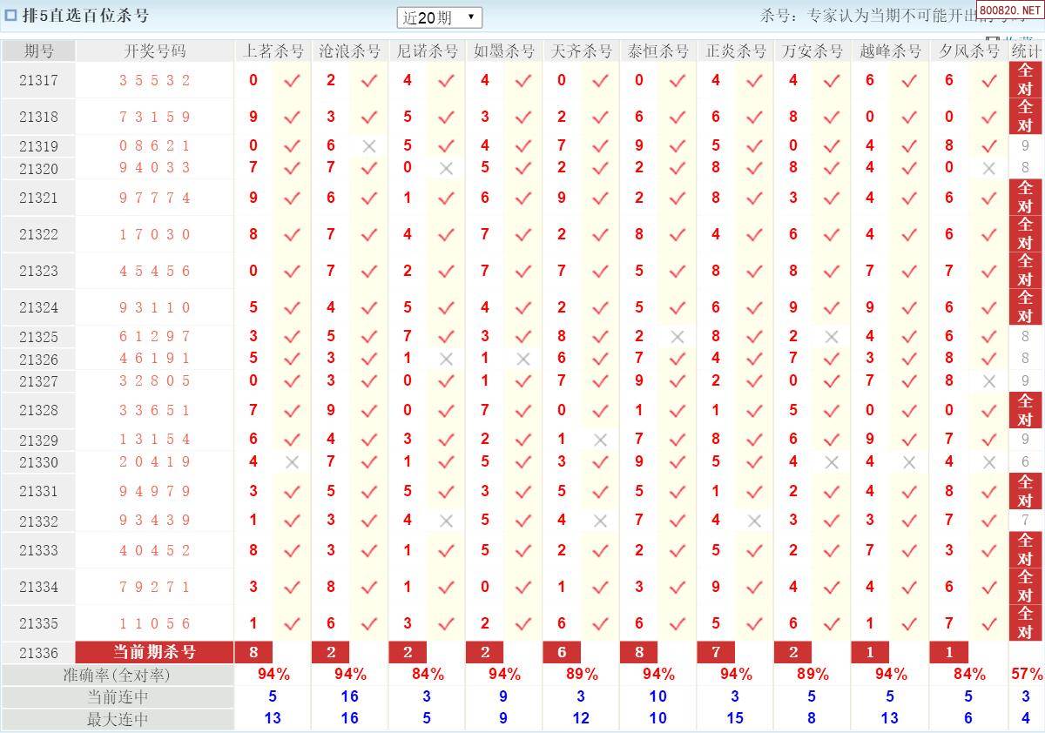Screen dimensions: 1045x733
Task: Select the 越峰杀号 column header
Action: [x=890, y=51]
